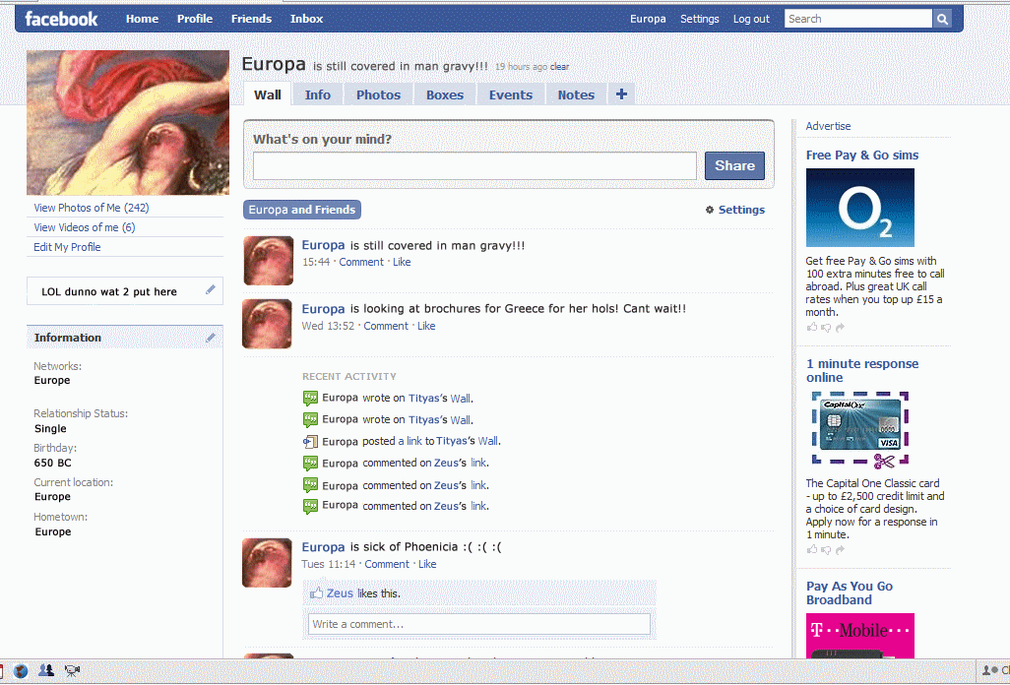Viewport: 1010px width, 685px height.
Task: Click the video camera icon in bottom bar
Action: point(72,671)
